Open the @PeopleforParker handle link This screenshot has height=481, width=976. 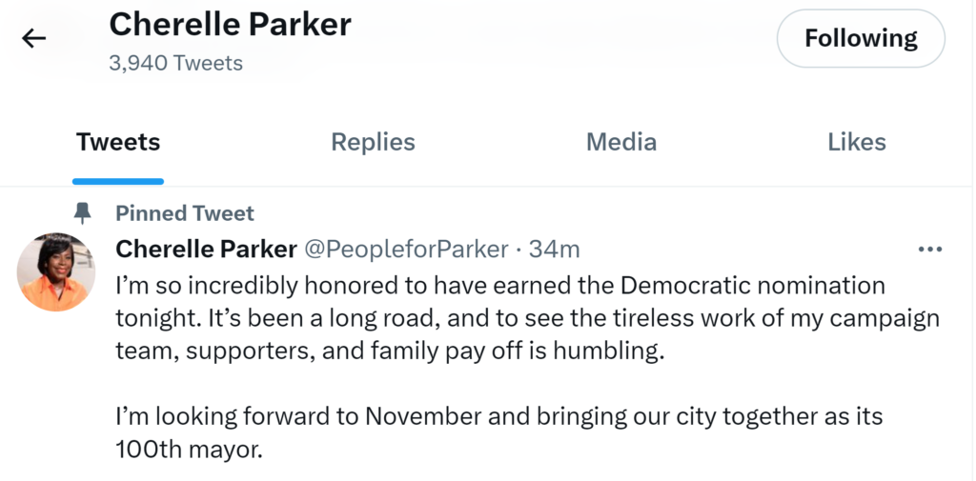tap(406, 250)
